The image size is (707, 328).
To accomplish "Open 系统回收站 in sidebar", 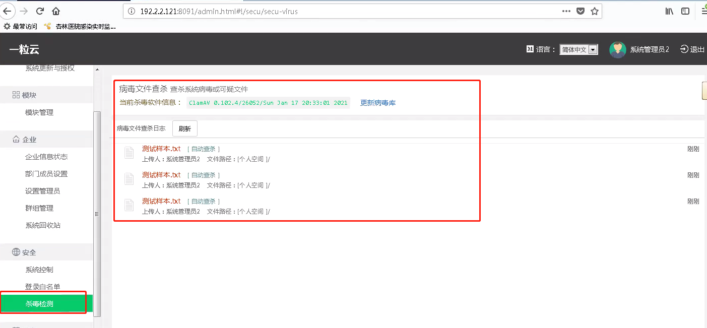I will (43, 225).
